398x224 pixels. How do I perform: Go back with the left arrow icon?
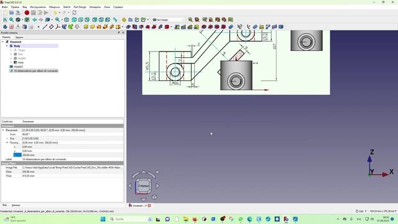point(35,20)
